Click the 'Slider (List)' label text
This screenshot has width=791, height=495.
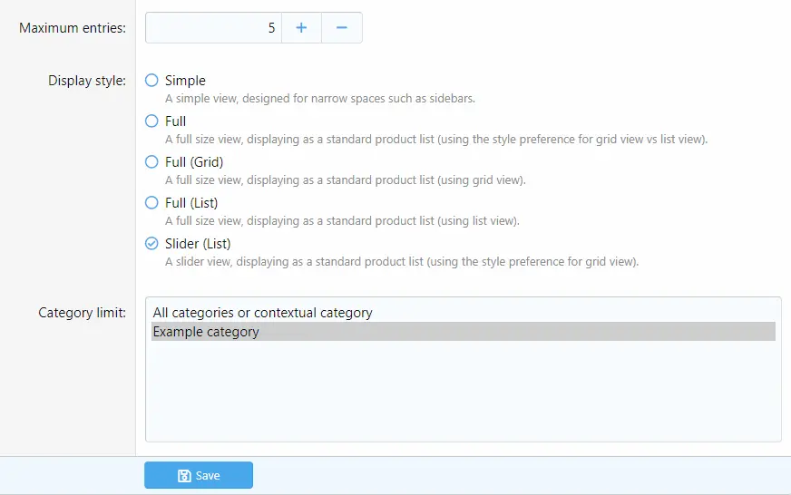(x=198, y=244)
